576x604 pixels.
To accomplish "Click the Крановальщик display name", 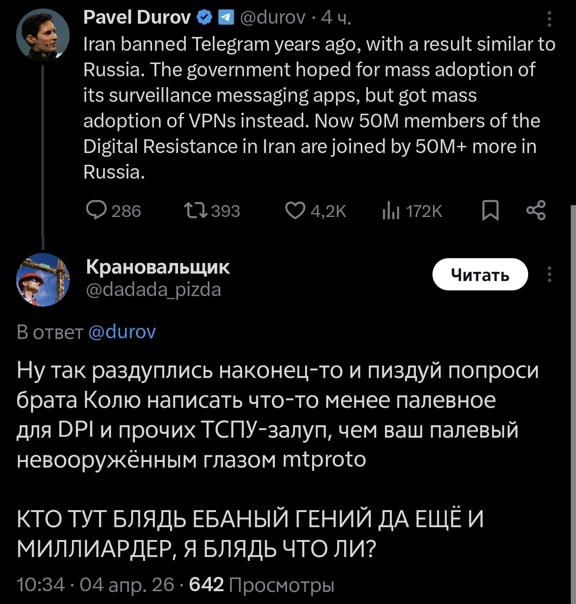I will tap(158, 267).
